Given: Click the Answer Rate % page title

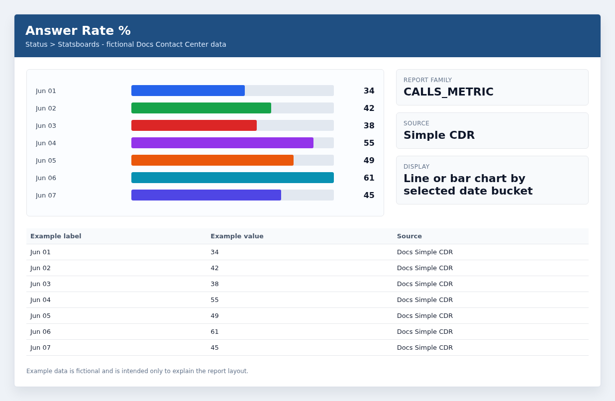Looking at the screenshot, I should [x=78, y=30].
